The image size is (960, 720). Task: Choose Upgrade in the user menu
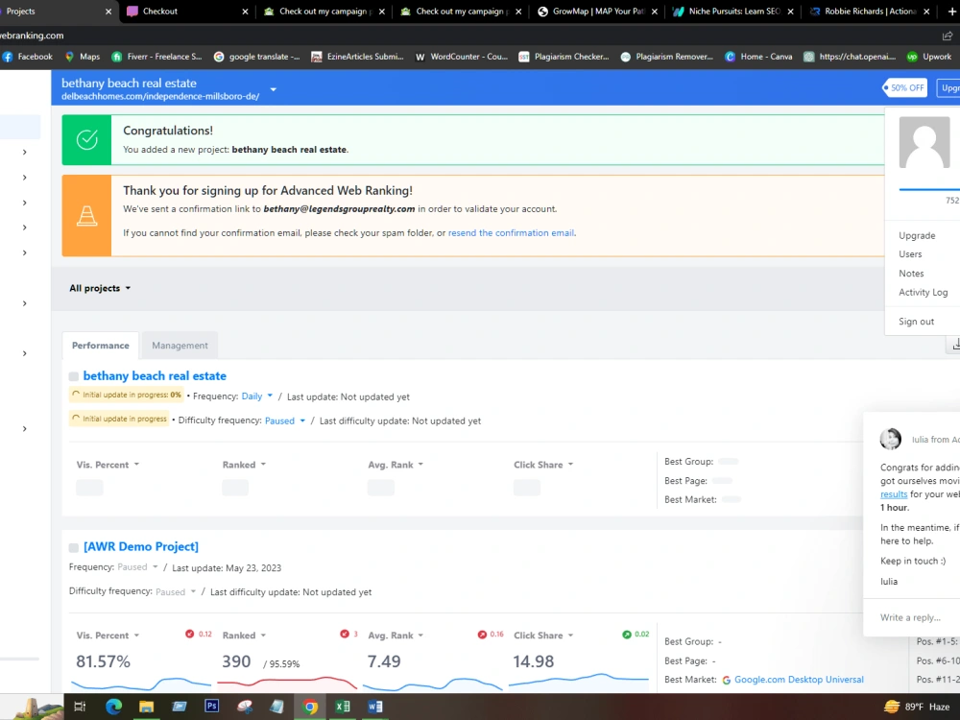click(917, 236)
